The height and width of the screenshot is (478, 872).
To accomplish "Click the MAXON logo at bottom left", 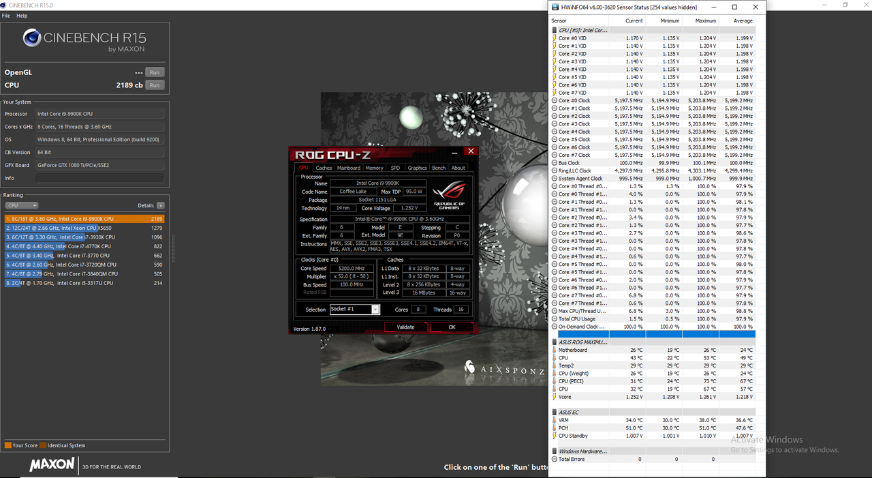I will (x=51, y=465).
